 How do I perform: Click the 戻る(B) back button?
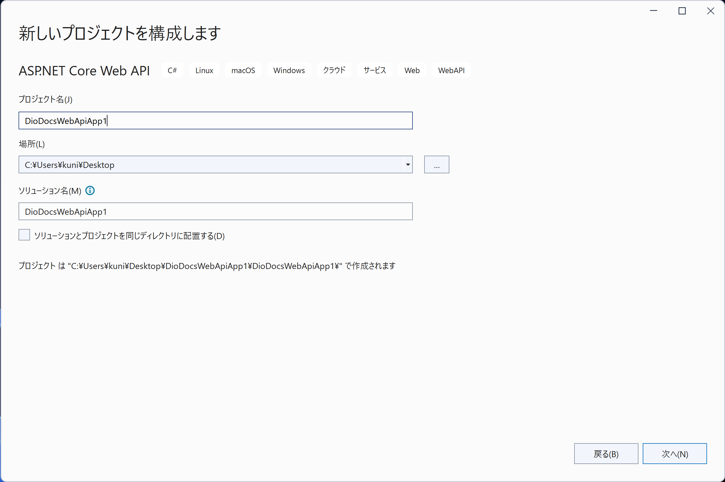coord(606,453)
